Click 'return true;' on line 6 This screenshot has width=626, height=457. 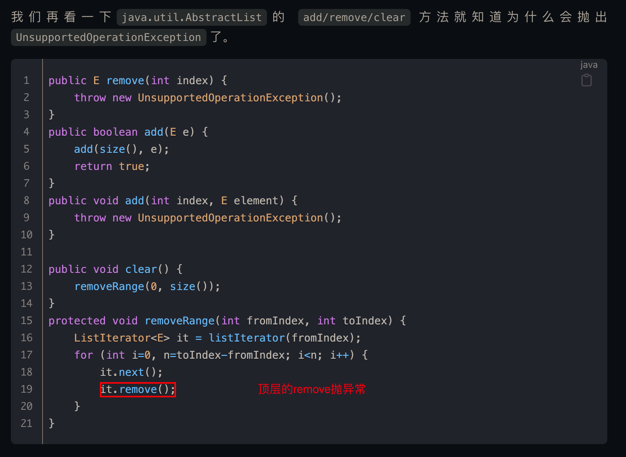pos(112,166)
